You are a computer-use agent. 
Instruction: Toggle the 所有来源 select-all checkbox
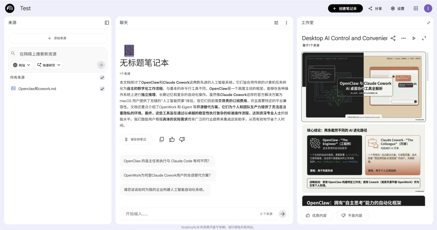point(102,77)
